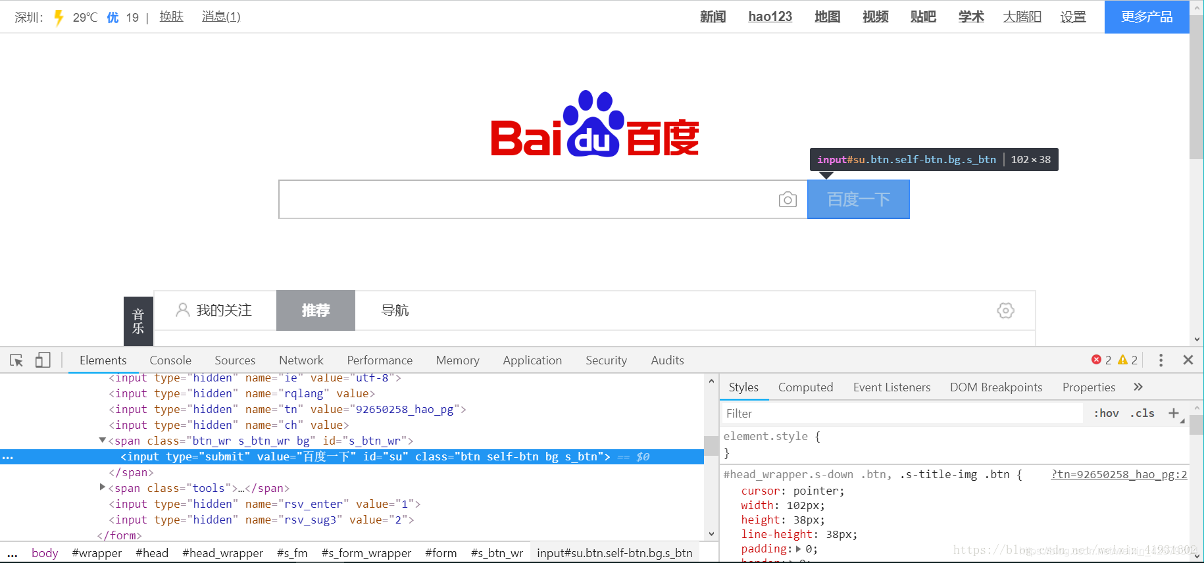
Task: Select the Styles pane tab
Action: (743, 387)
